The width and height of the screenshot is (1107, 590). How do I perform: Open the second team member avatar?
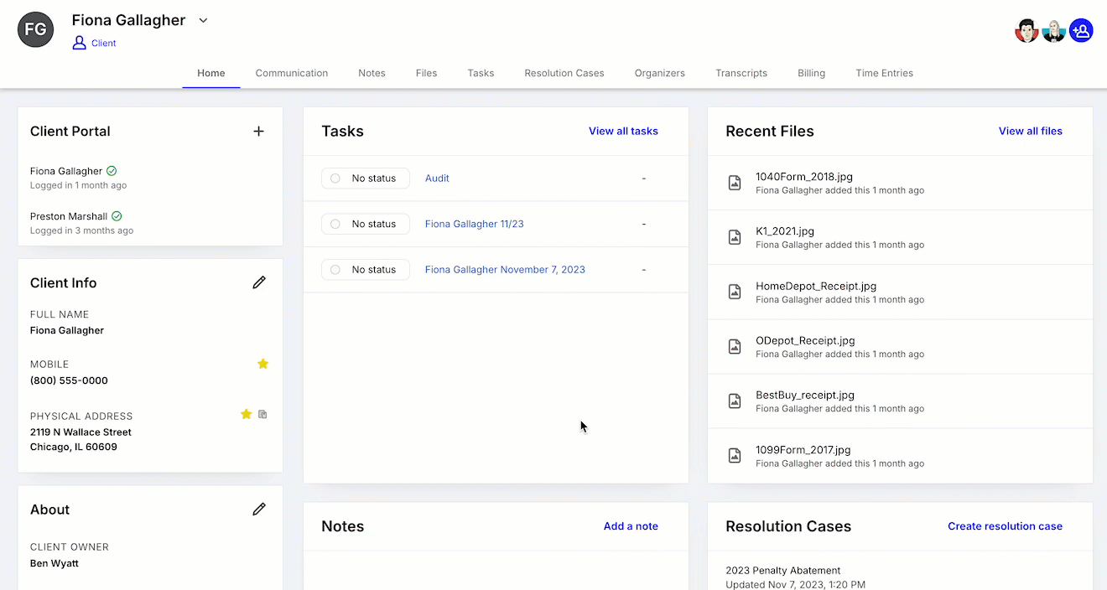click(x=1053, y=31)
